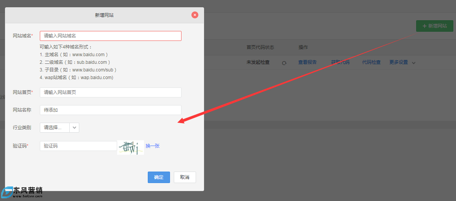
Task: Click the 可输入如下4种域名形式 hint text
Action: point(66,47)
